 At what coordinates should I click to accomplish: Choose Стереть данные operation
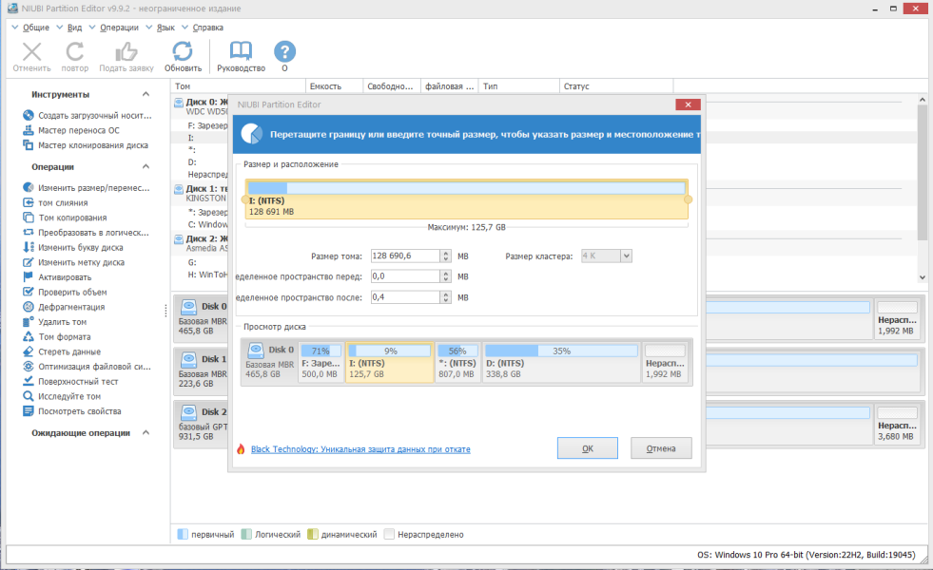coord(62,351)
